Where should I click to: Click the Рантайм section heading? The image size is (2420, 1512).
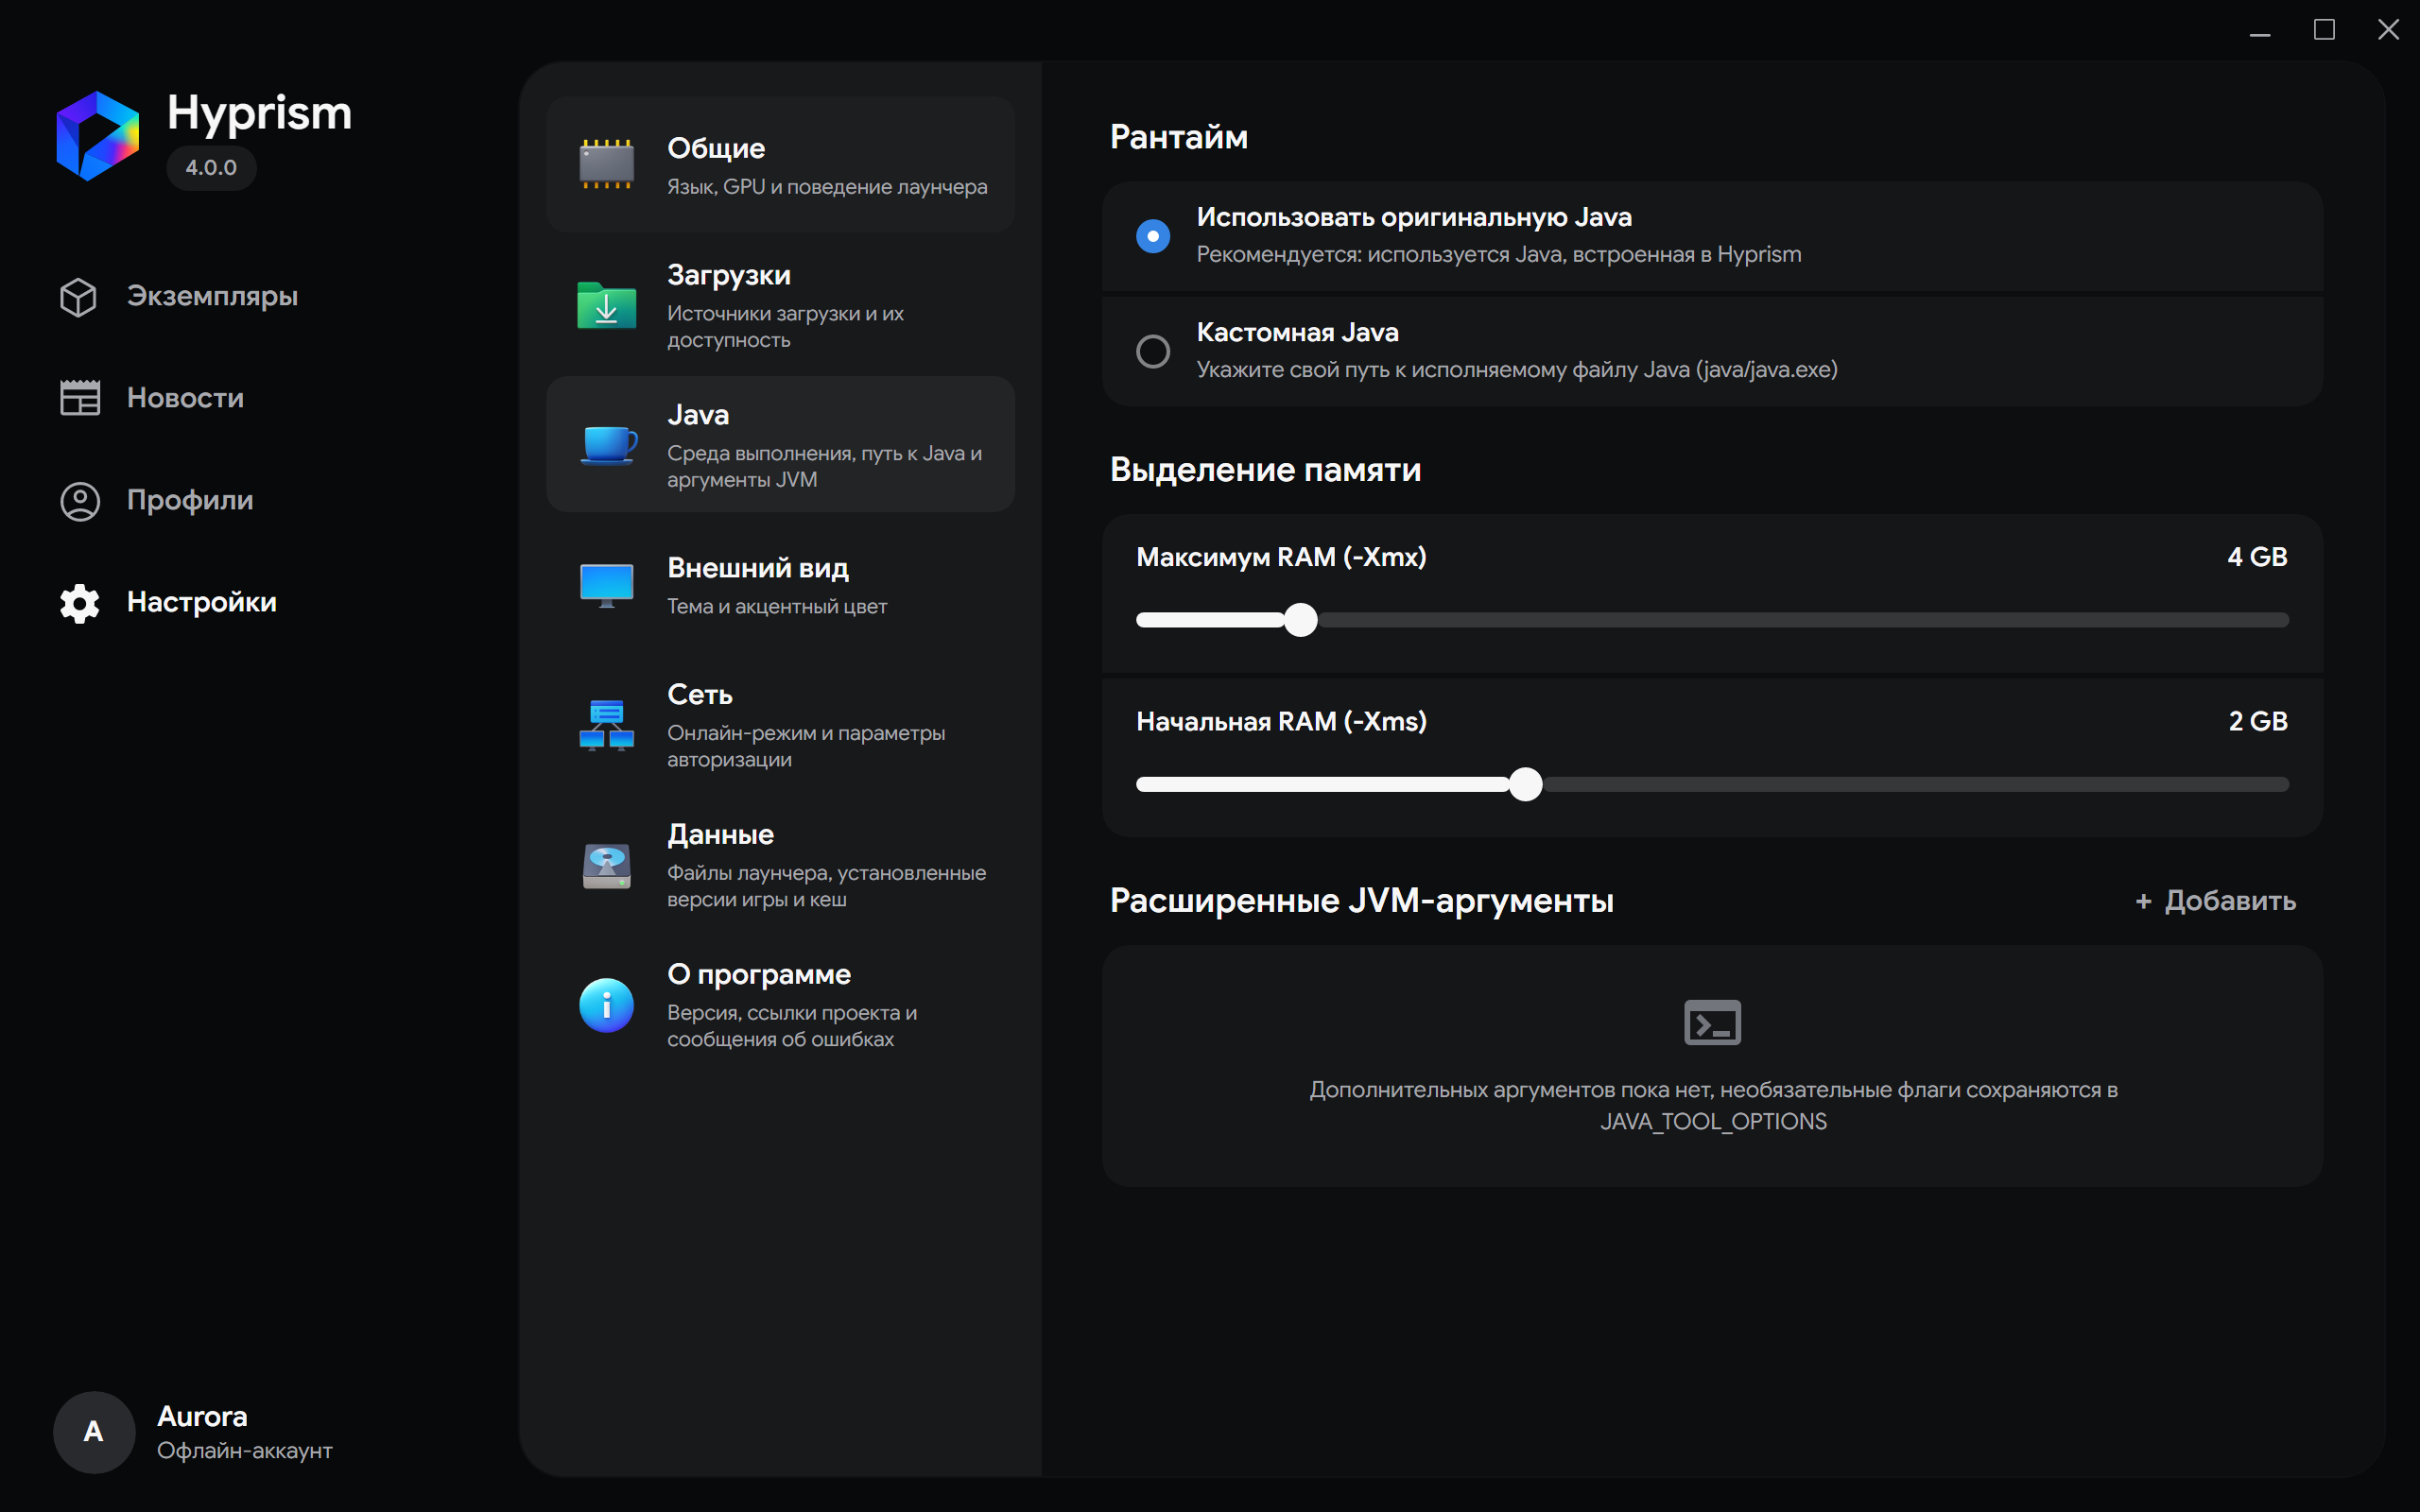point(1178,137)
